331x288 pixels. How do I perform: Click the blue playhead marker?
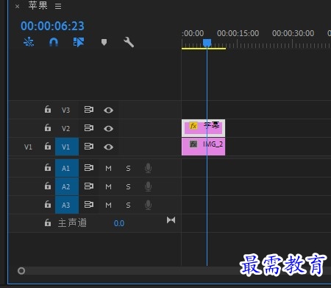click(207, 43)
